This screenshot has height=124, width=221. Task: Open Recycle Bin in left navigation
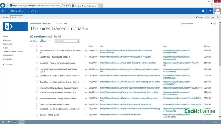click(7, 59)
